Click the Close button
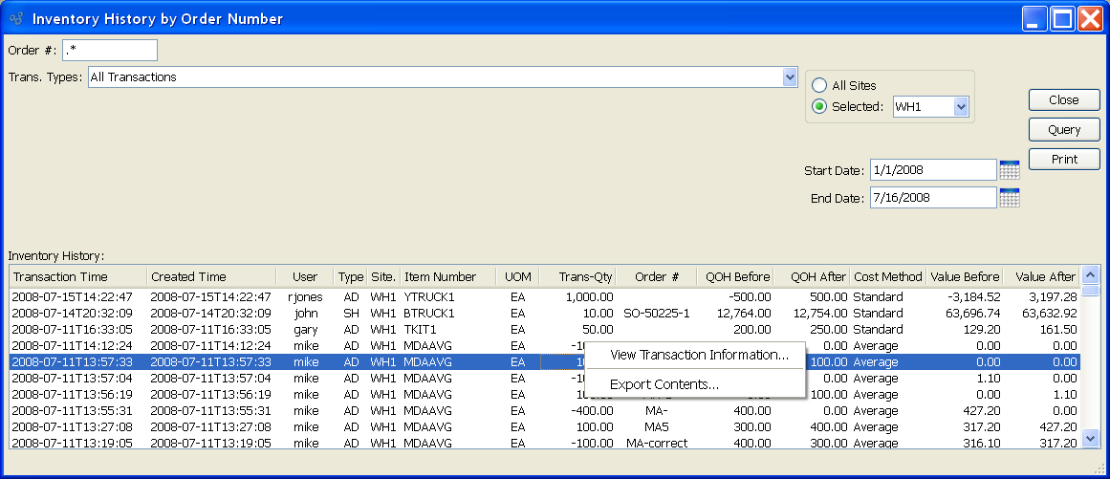Viewport: 1110px width, 479px height. (x=1064, y=99)
